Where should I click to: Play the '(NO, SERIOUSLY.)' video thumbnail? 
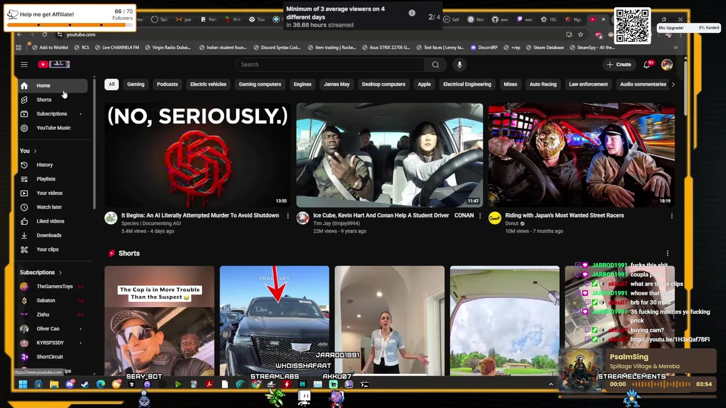click(x=197, y=155)
